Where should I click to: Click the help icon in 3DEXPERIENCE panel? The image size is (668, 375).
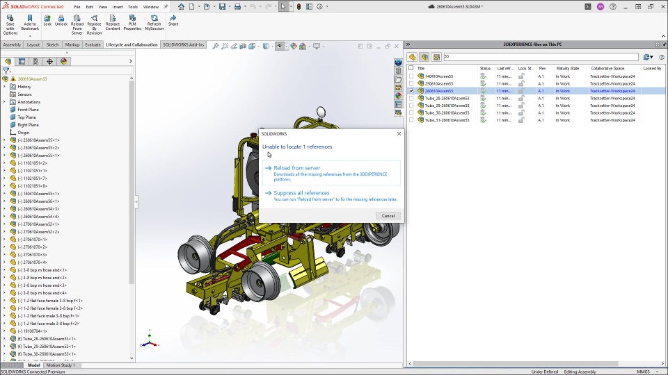click(661, 57)
